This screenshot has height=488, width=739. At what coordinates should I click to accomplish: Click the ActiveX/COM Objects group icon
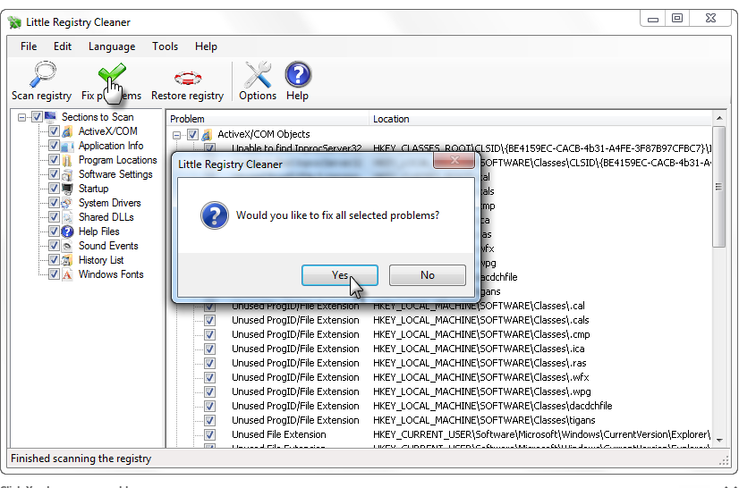207,135
